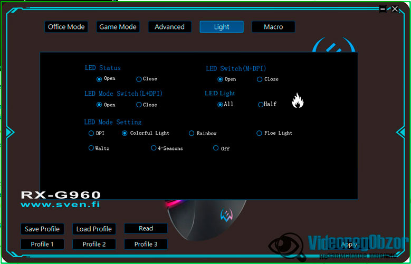Open the Macro tab
411x264 pixels.
coord(273,27)
